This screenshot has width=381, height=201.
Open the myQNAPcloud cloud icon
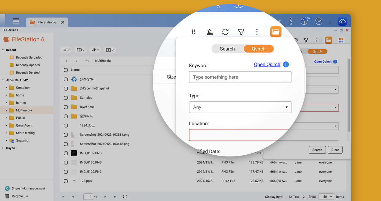342,21
